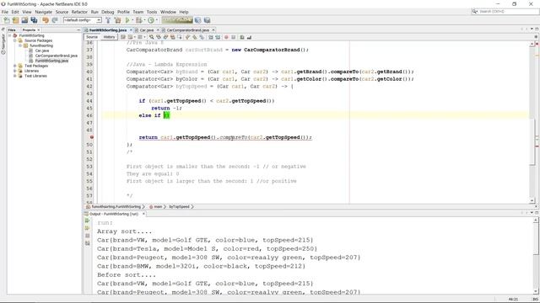The image size is (540, 303).
Task: Collapse the FunWithSorting project node
Action: pos(10,35)
